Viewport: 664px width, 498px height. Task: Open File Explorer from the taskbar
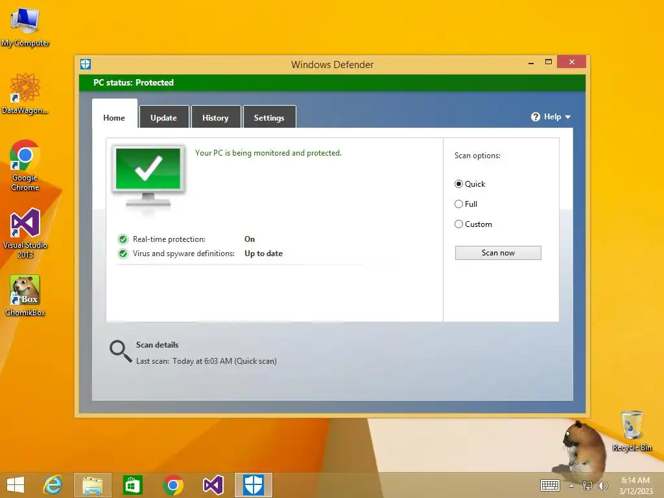click(93, 485)
